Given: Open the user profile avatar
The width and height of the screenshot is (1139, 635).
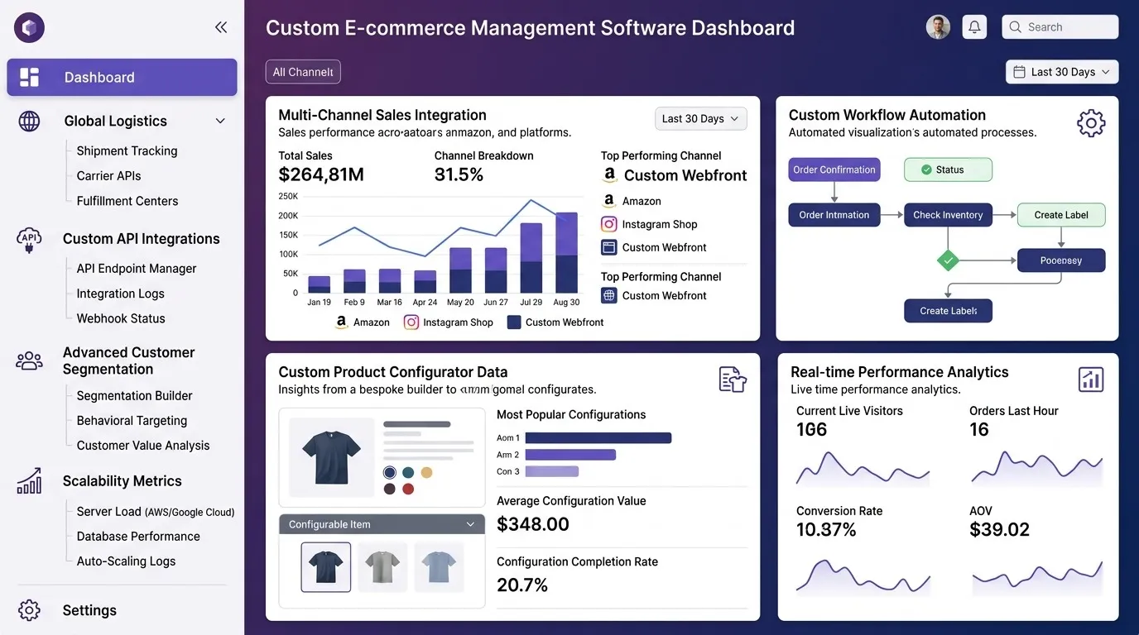Looking at the screenshot, I should pos(938,27).
